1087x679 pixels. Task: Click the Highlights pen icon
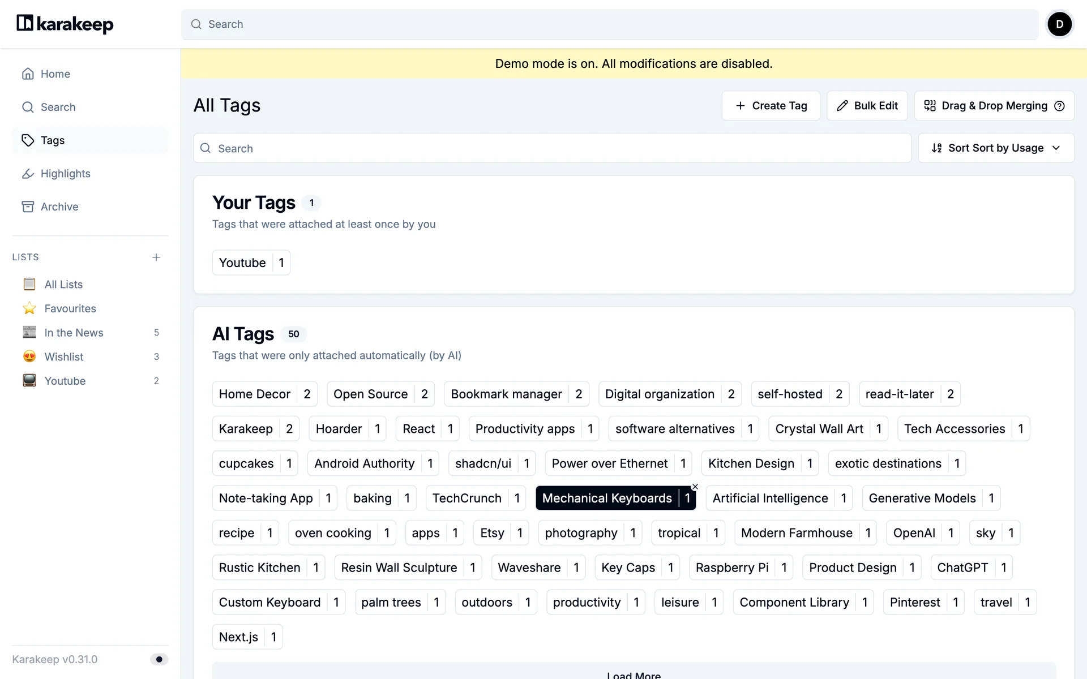click(x=28, y=174)
